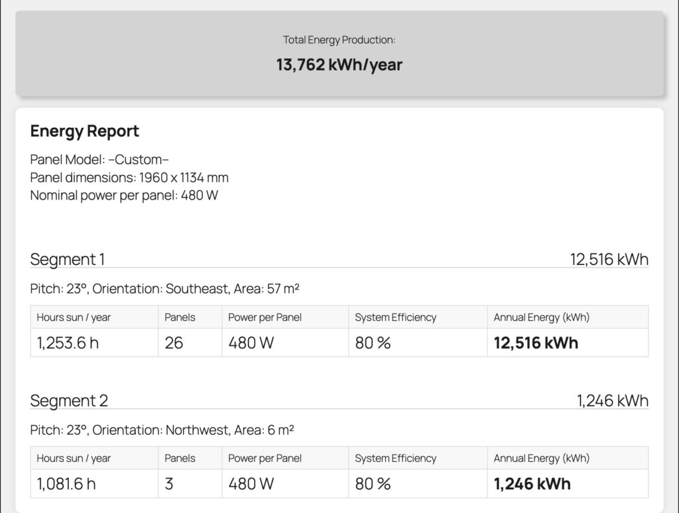The width and height of the screenshot is (679, 513).
Task: Select the 3 panels cell in Segment 2
Action: pos(169,484)
